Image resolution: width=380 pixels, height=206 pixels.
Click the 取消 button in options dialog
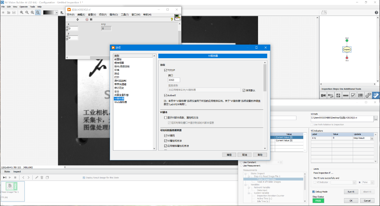click(x=245, y=155)
